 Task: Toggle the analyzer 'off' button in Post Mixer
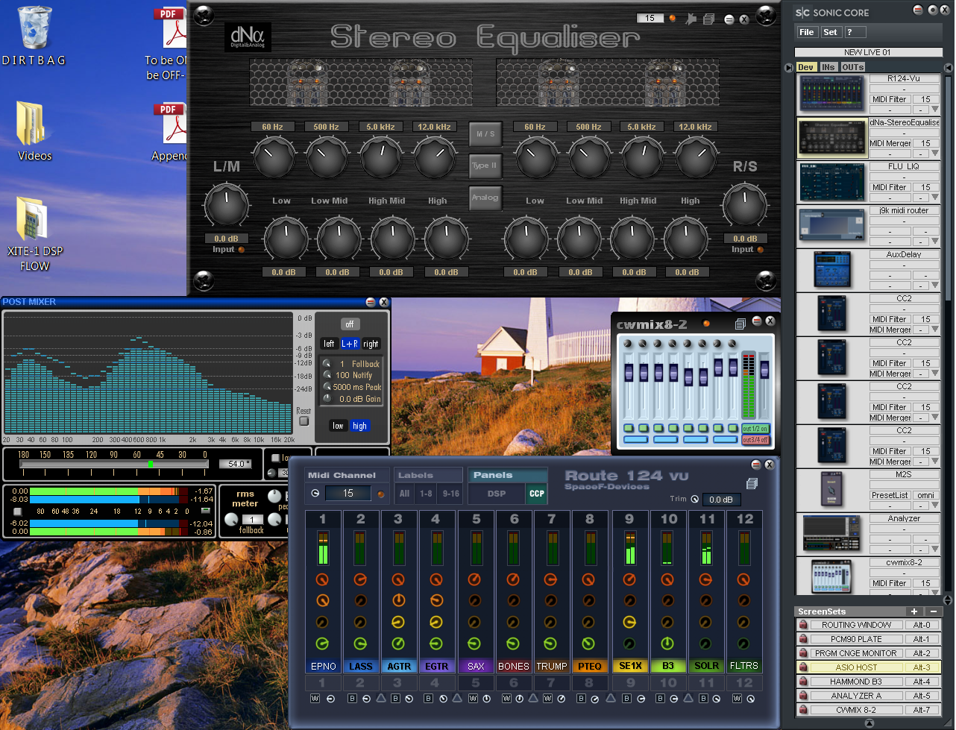point(350,324)
